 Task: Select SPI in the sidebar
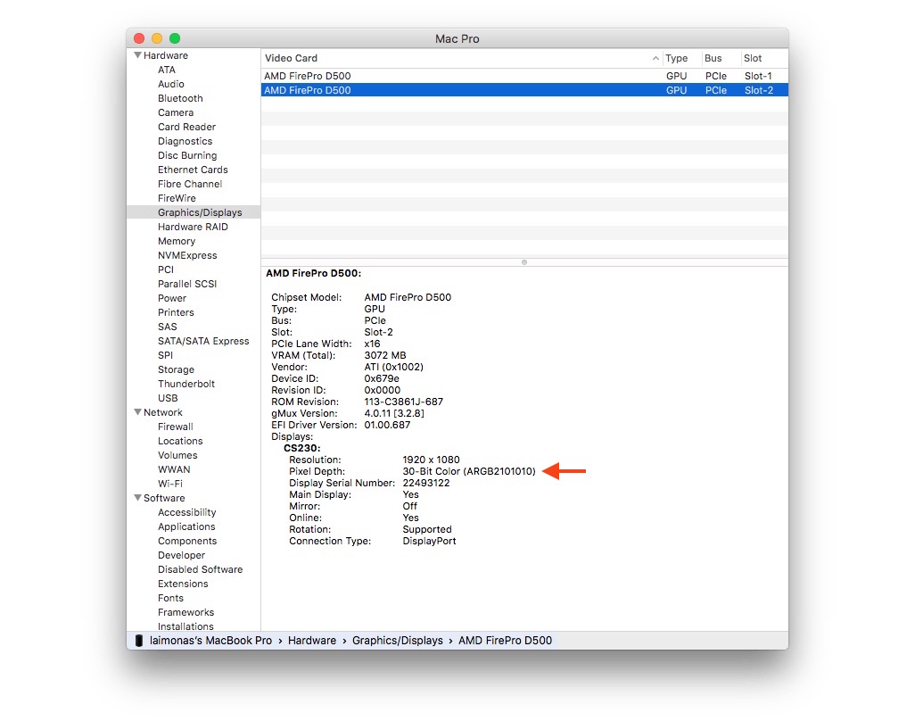click(165, 355)
